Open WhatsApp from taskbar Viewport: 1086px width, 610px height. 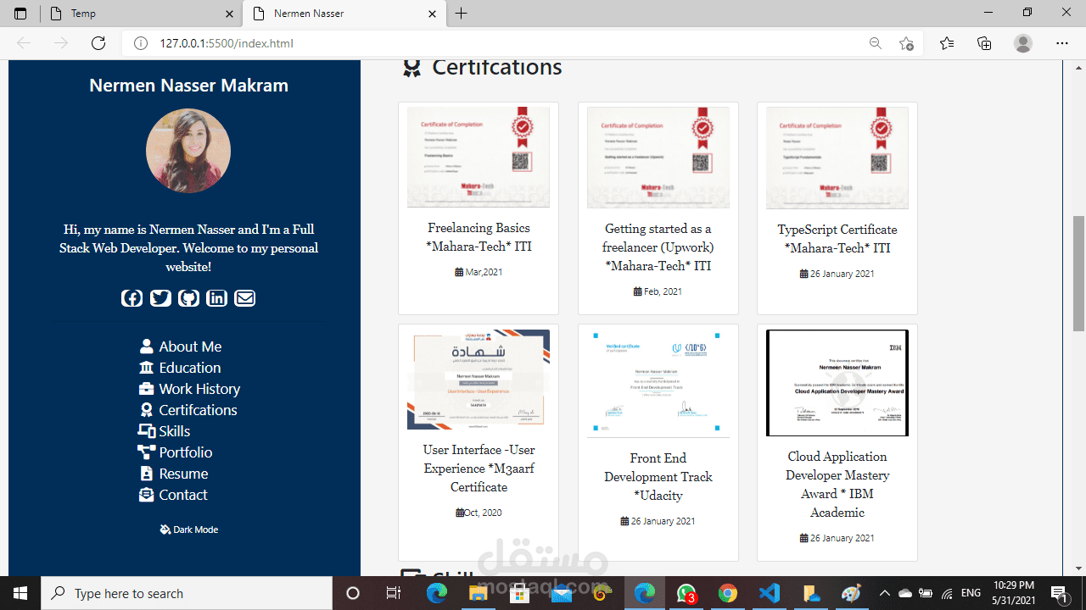(x=686, y=593)
